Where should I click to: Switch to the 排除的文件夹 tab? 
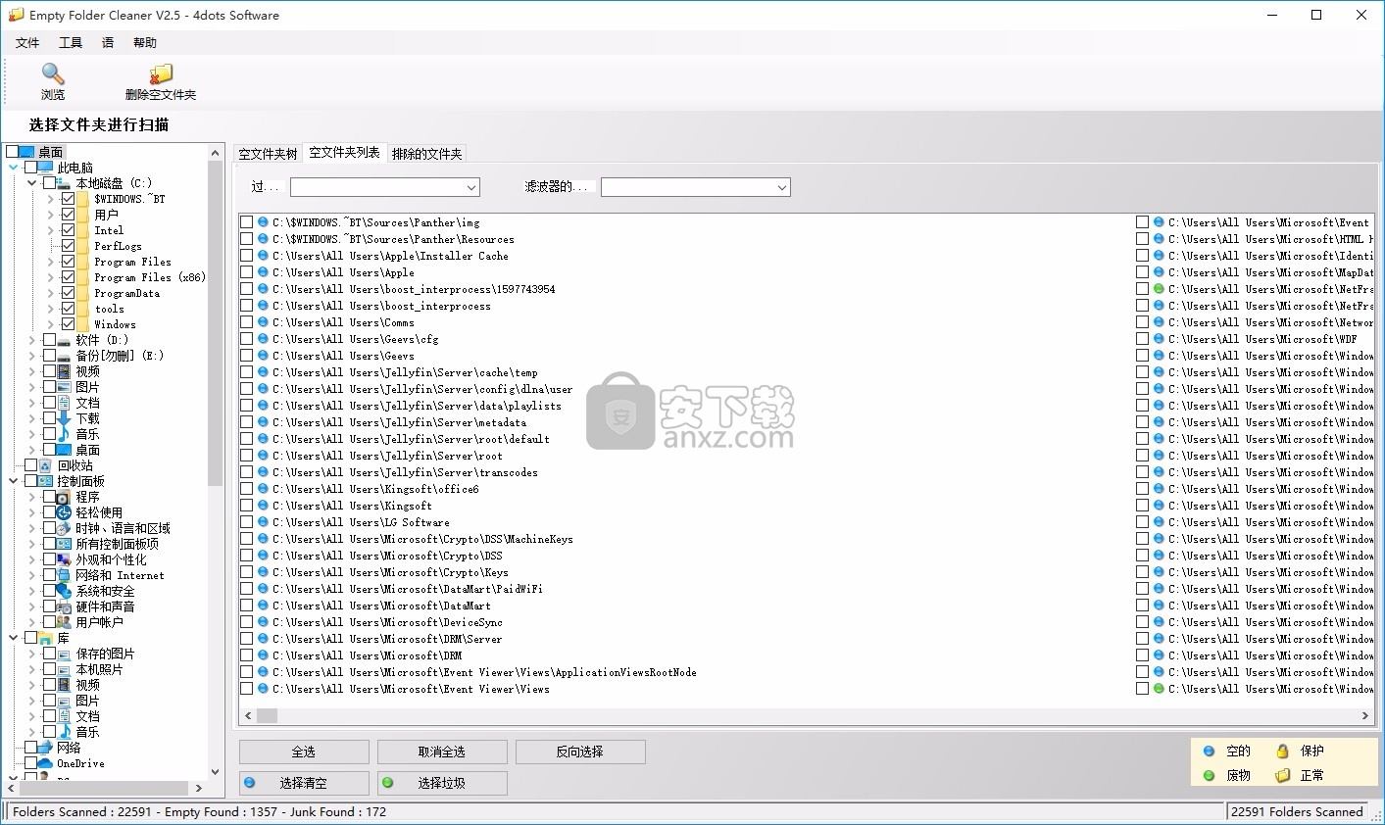426,154
